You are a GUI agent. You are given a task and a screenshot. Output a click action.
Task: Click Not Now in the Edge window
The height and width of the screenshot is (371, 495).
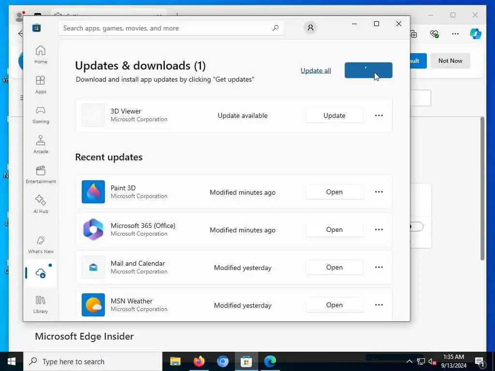(450, 60)
